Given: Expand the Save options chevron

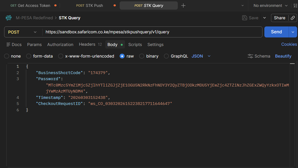Looking at the screenshot, I should click(x=264, y=18).
